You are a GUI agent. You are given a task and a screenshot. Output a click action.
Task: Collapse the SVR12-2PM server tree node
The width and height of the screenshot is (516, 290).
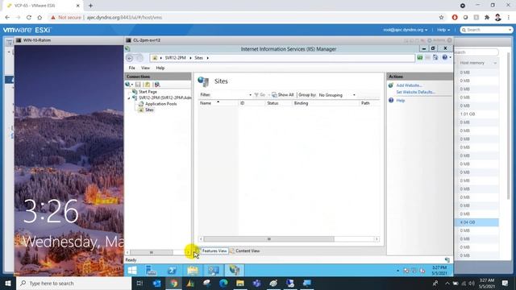[x=129, y=98]
